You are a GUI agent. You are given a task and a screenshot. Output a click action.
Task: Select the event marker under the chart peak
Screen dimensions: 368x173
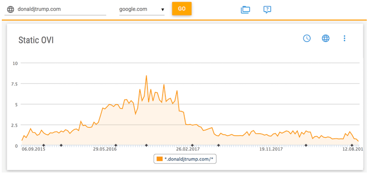tap(146, 145)
